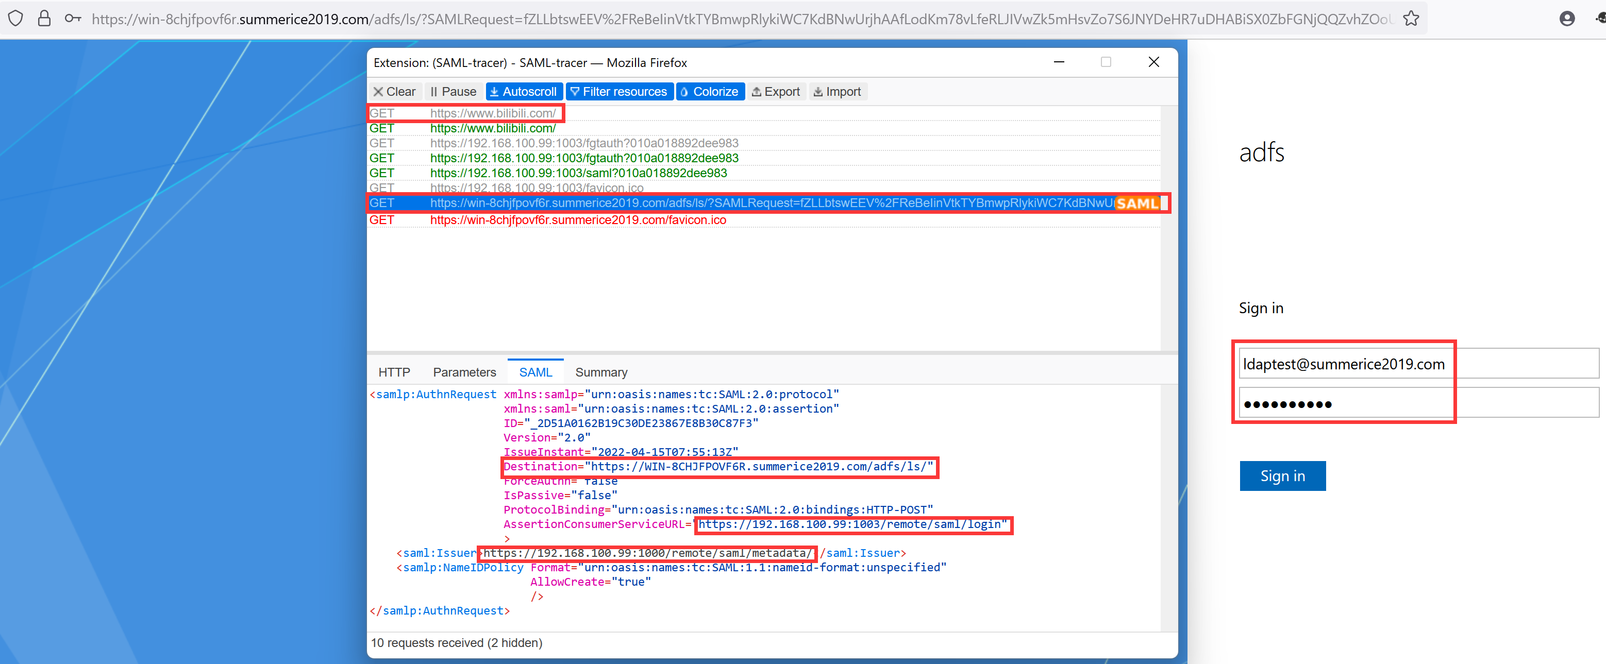The height and width of the screenshot is (664, 1606).
Task: Click the AssertionConsumerServiceURL value
Action: pos(852,524)
